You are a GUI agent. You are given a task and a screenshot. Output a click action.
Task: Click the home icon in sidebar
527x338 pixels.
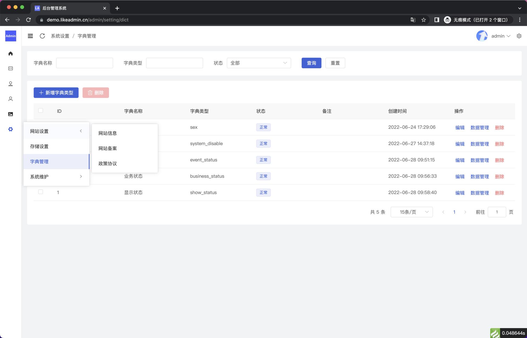pos(10,53)
